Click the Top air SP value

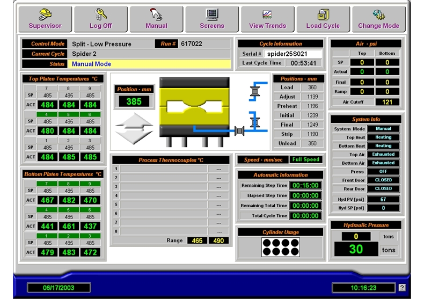(x=362, y=63)
